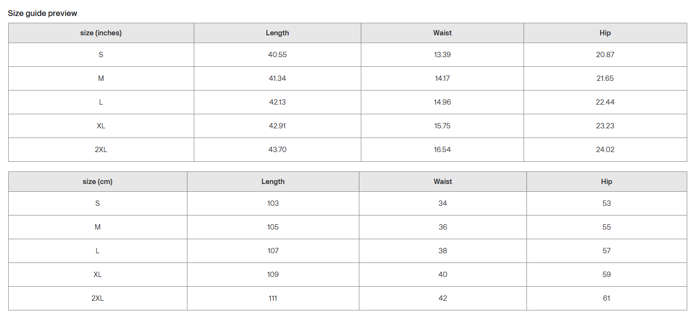Select the 16.54 waist value

pos(442,150)
